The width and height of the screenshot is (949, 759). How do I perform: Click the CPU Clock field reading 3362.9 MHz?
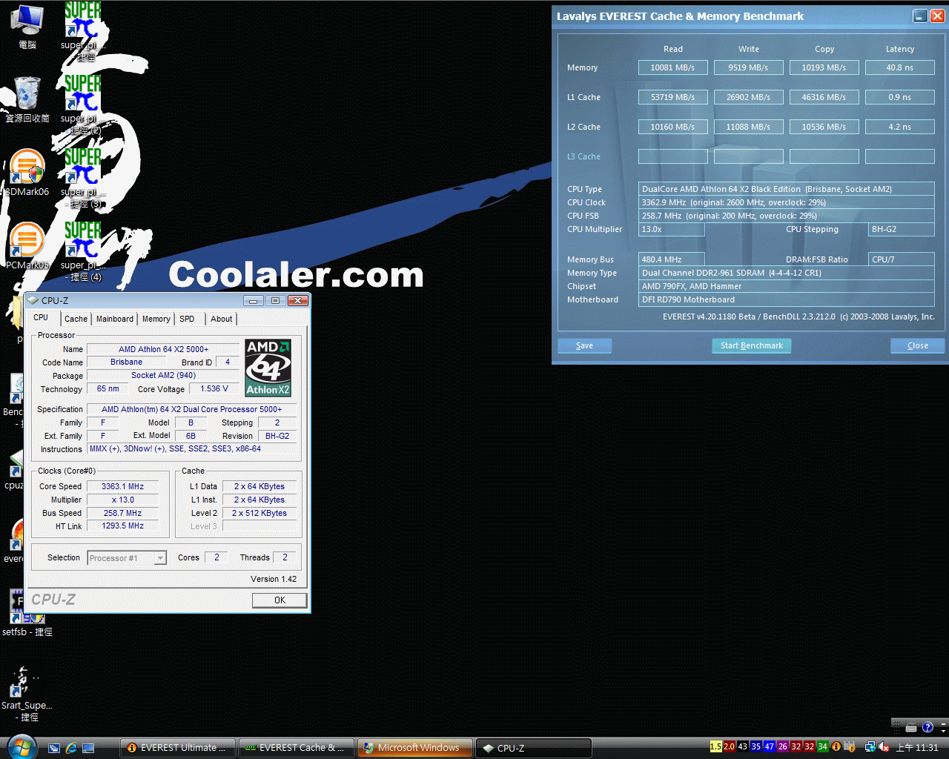[787, 202]
